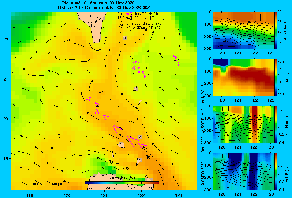This screenshot has width=292, height=198.
Task: Click the salinity section's vertical colorbar
Action: coord(276,77)
